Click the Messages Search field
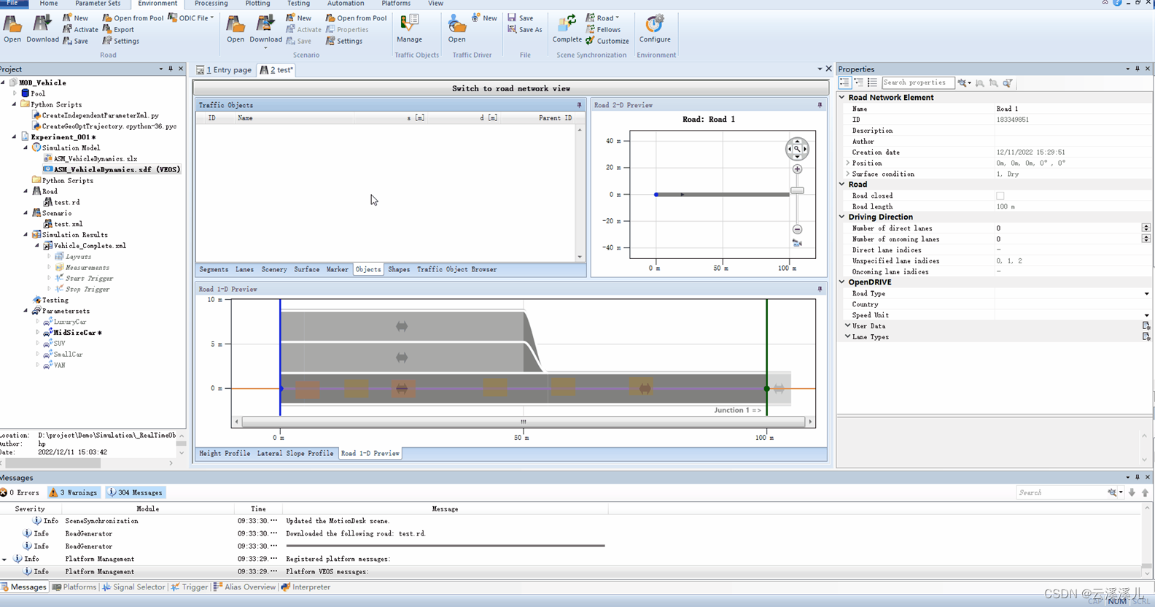Image resolution: width=1155 pixels, height=607 pixels. click(1061, 492)
